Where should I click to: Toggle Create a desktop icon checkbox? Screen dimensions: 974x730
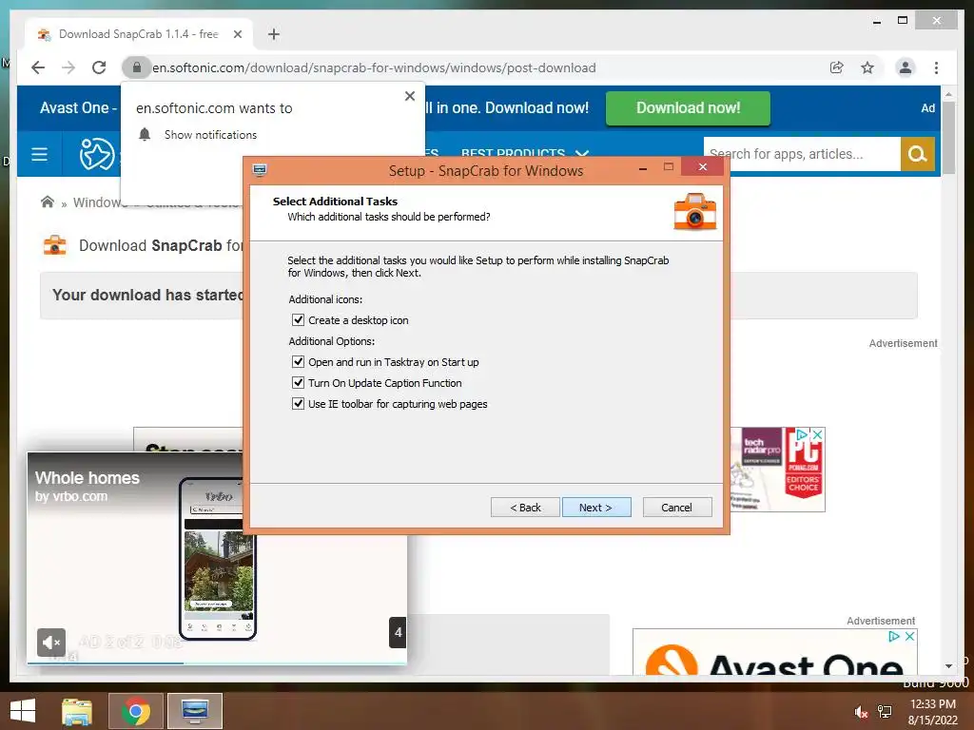pyautogui.click(x=298, y=319)
